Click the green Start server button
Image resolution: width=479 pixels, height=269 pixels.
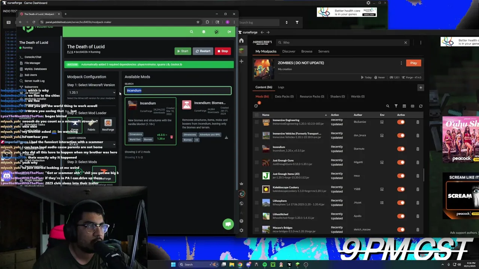(183, 51)
